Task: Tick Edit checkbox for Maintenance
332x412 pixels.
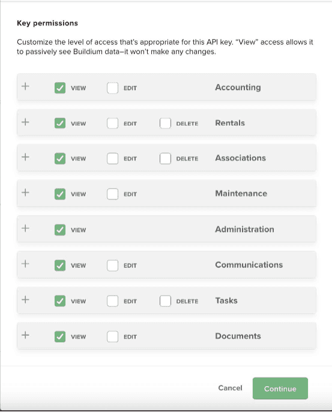Action: click(x=112, y=194)
